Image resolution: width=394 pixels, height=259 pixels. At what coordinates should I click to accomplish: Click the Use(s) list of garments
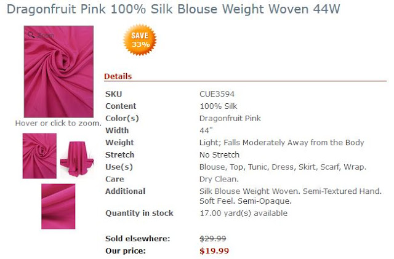(283, 167)
